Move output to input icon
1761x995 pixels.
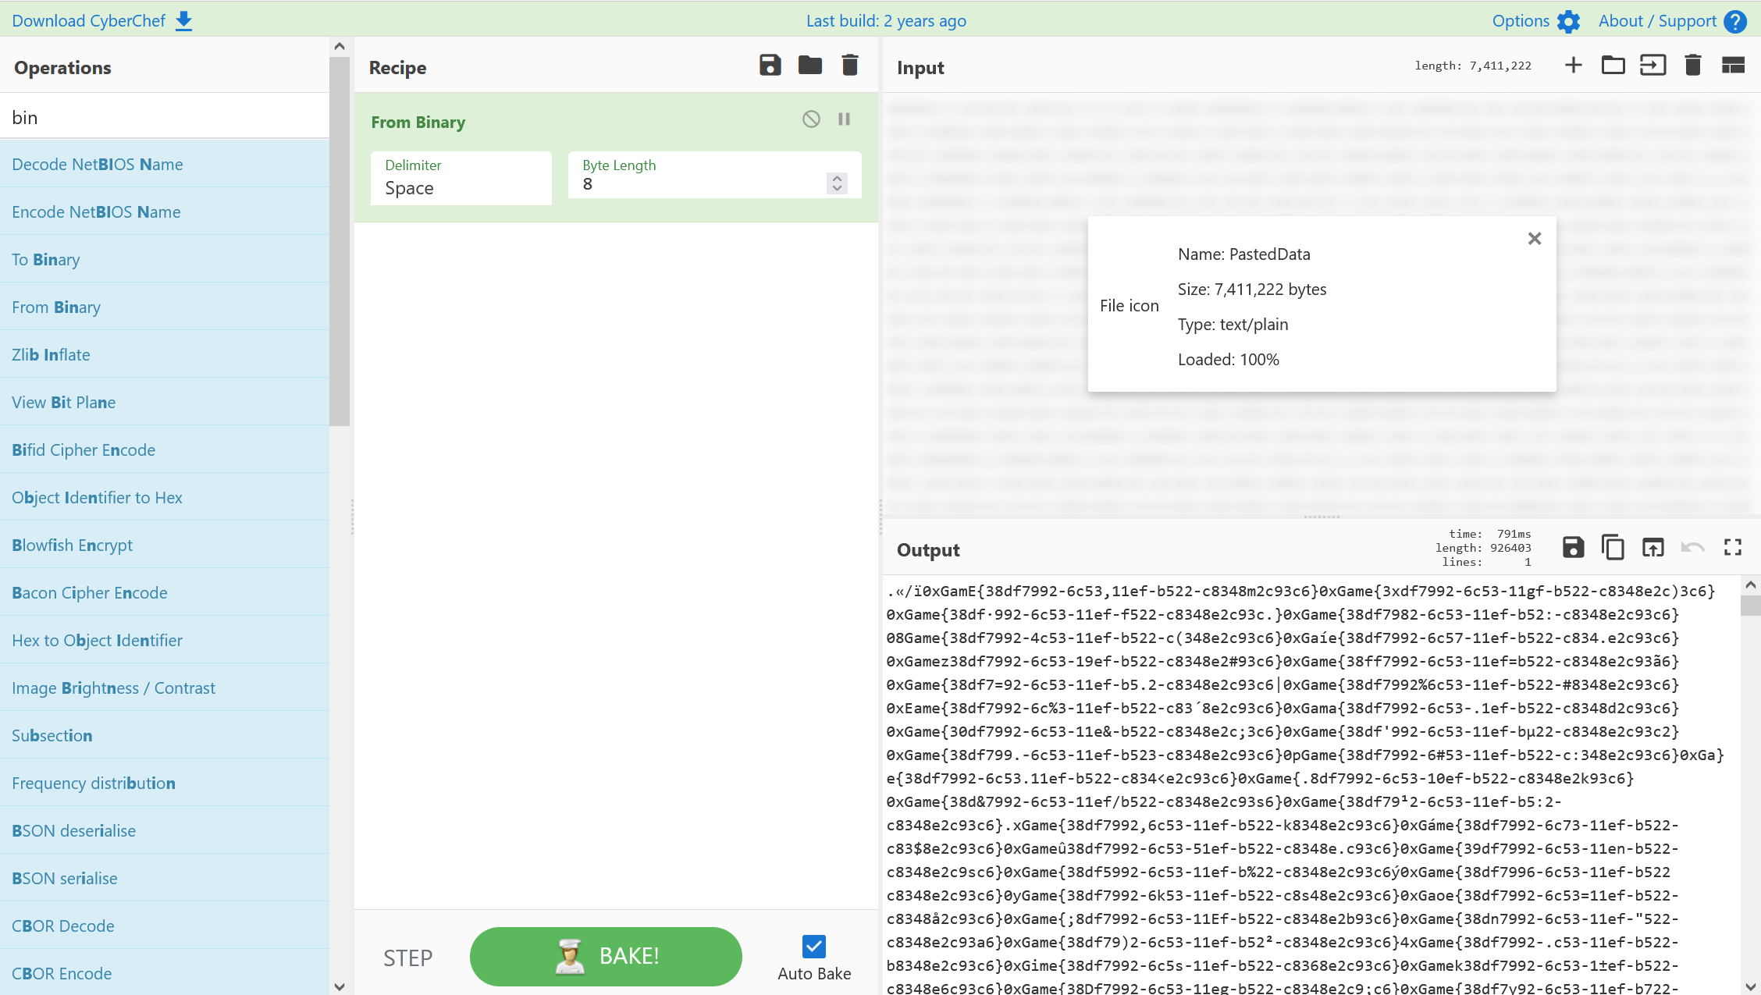click(x=1652, y=547)
